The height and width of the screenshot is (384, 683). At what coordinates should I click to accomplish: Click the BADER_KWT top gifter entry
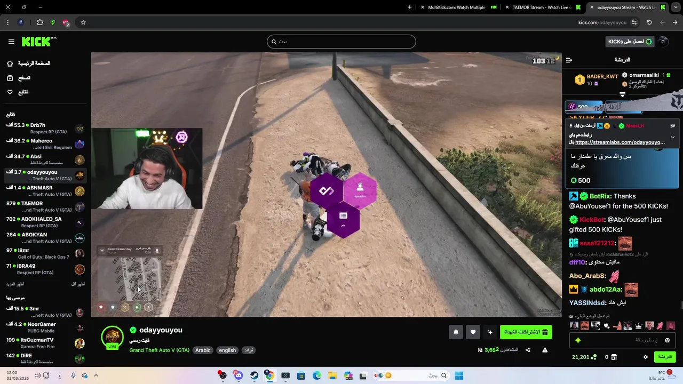coord(595,80)
